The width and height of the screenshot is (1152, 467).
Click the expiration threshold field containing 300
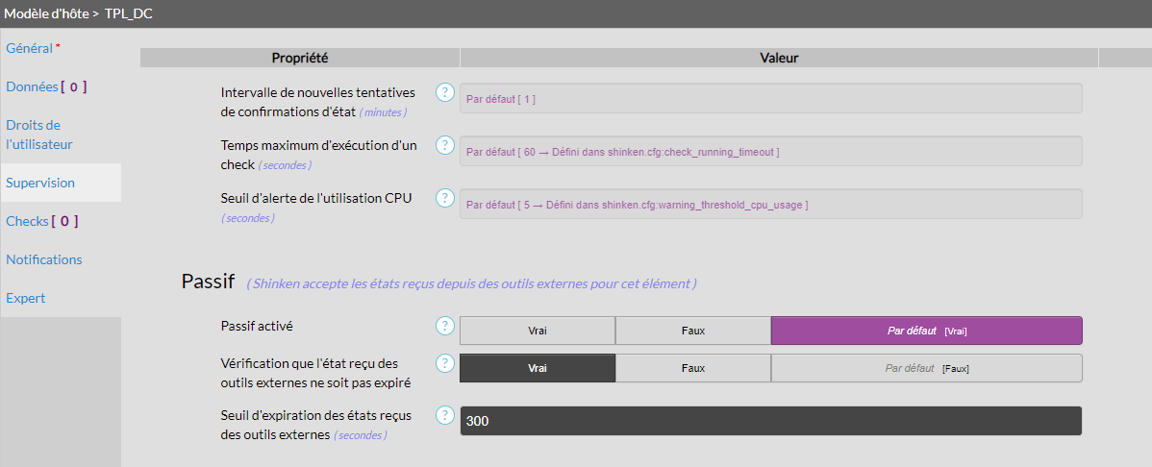(x=770, y=421)
